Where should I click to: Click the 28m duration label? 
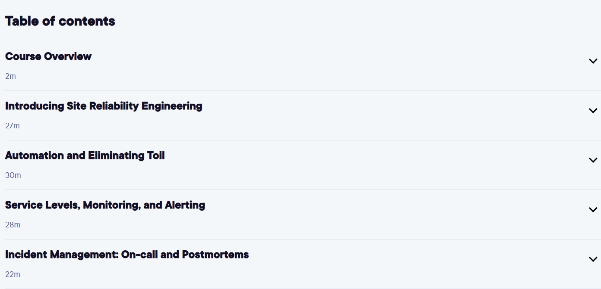(13, 225)
